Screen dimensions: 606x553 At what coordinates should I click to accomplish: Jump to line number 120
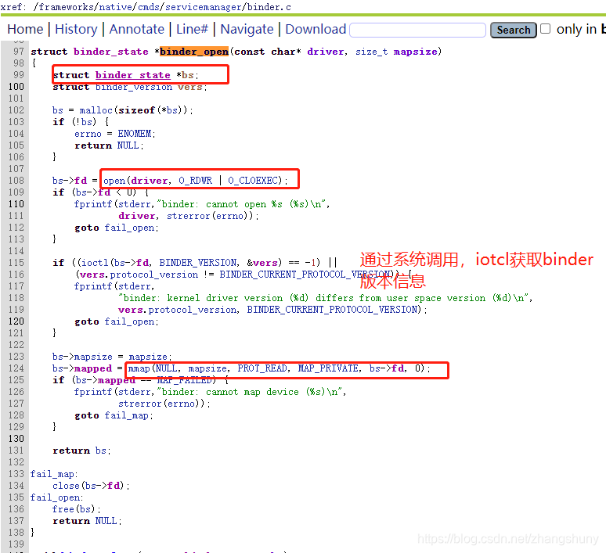pos(16,321)
